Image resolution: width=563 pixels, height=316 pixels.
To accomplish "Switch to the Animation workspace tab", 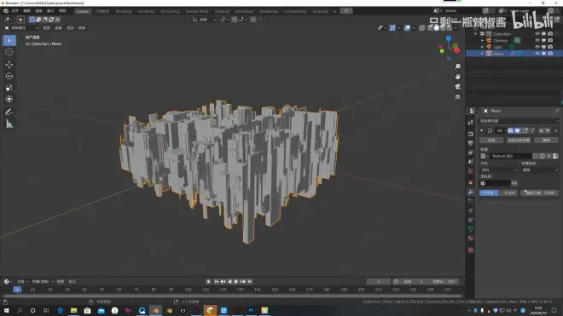I will pos(244,11).
